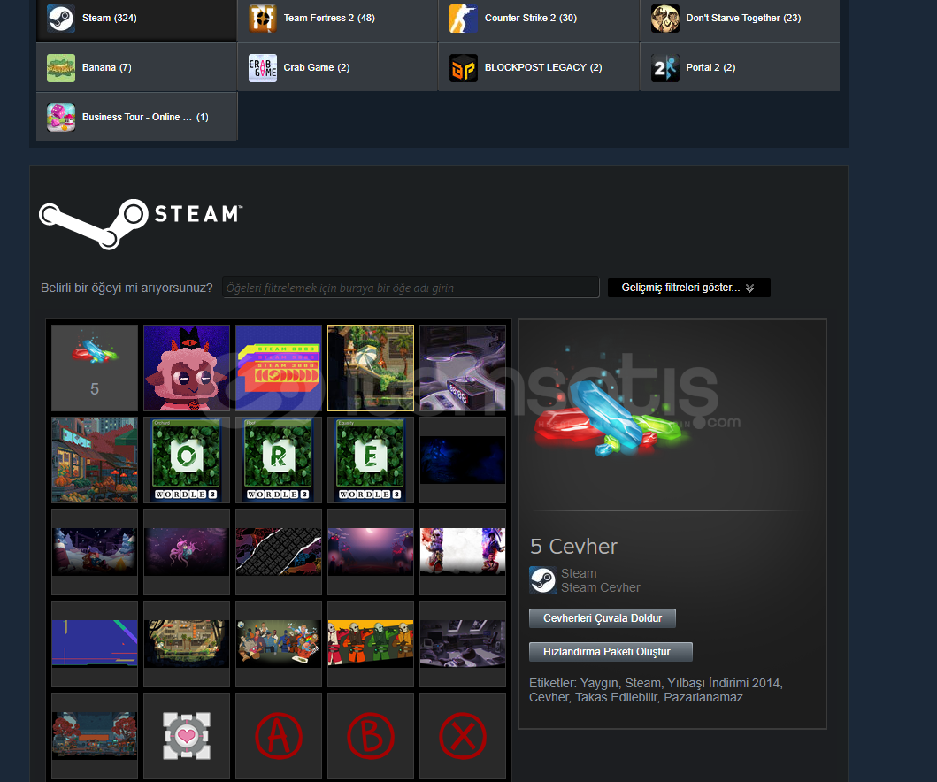The height and width of the screenshot is (782, 937).
Task: Click the 'Steam Cevher' label text
Action: 601,588
